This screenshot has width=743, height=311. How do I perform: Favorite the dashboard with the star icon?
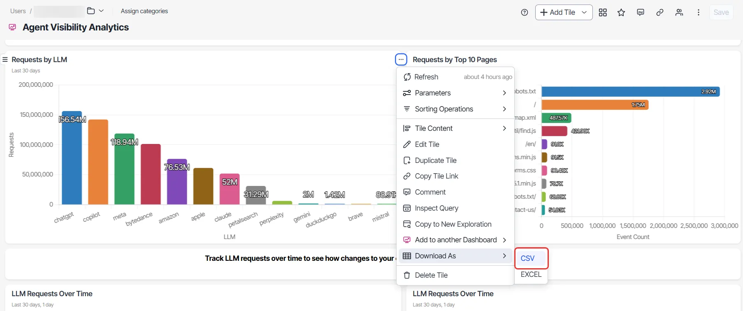(x=621, y=12)
